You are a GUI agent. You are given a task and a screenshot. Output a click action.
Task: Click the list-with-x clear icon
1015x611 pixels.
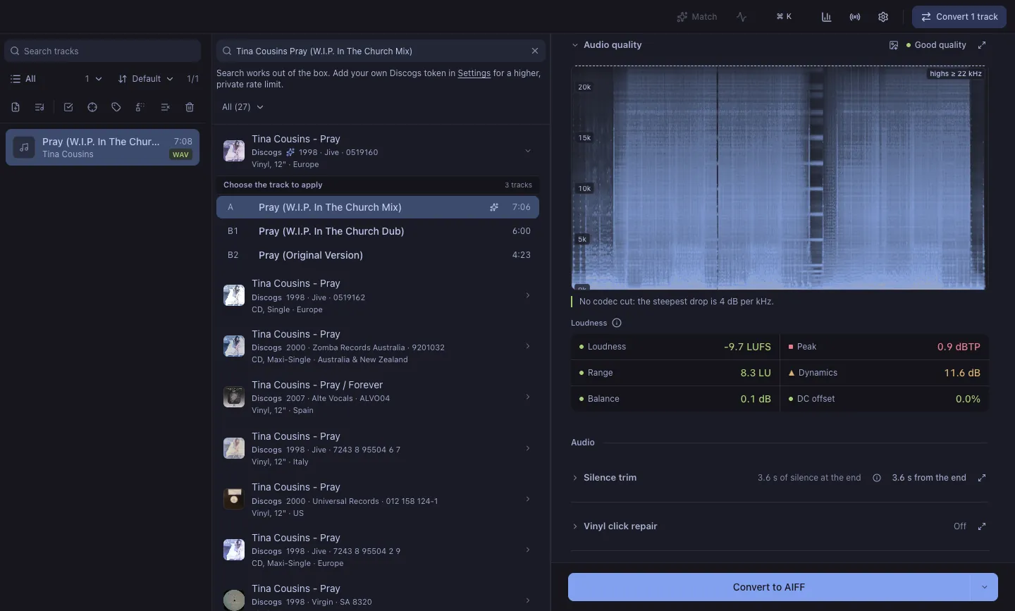tap(165, 107)
